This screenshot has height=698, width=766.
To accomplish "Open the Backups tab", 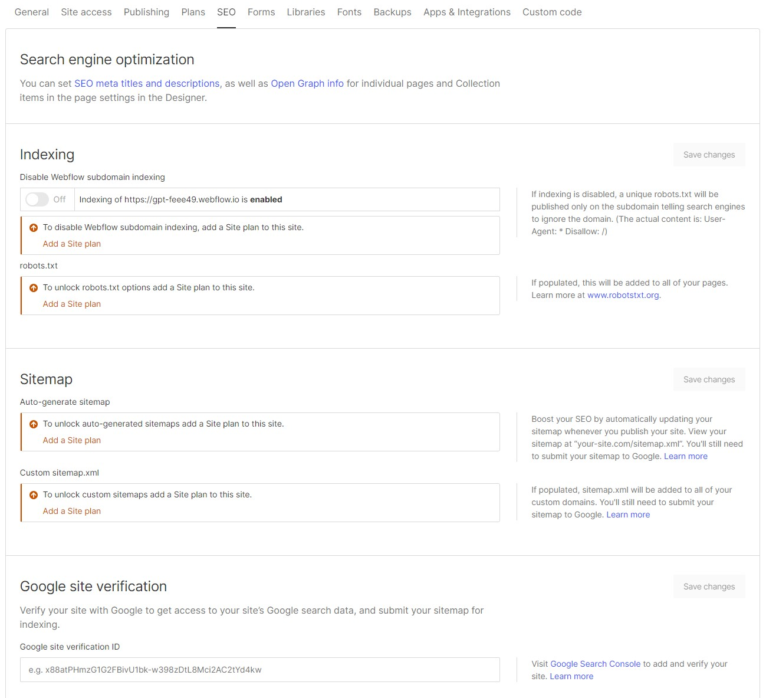I will pos(392,12).
